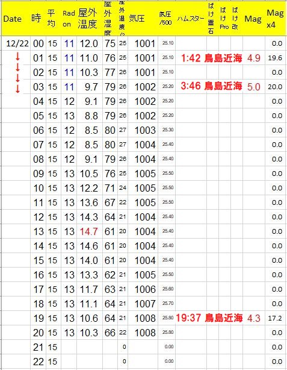Click the temperature cell 14.6

(x=88, y=246)
